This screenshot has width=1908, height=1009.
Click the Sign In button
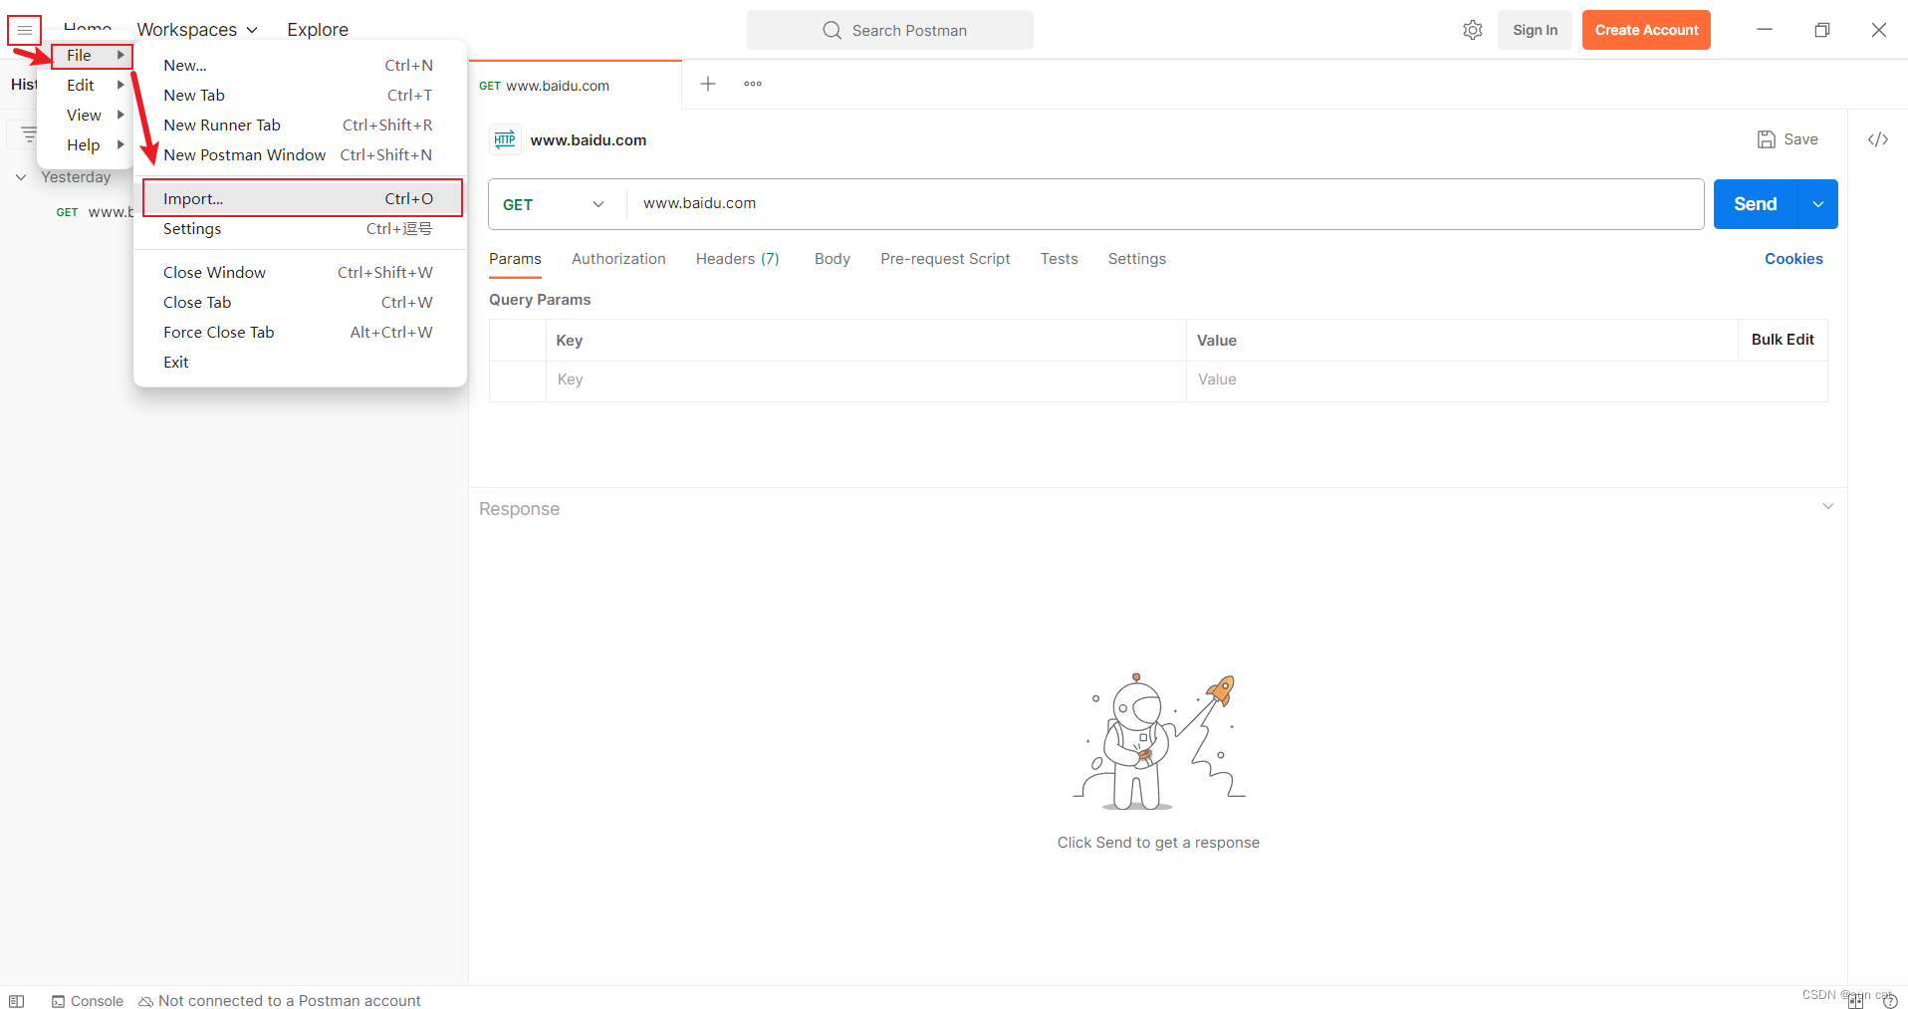(x=1535, y=30)
